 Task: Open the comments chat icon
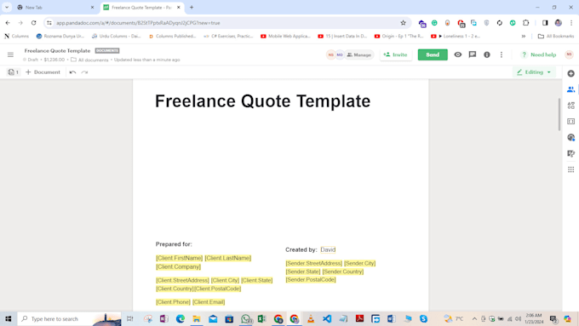[x=473, y=54]
